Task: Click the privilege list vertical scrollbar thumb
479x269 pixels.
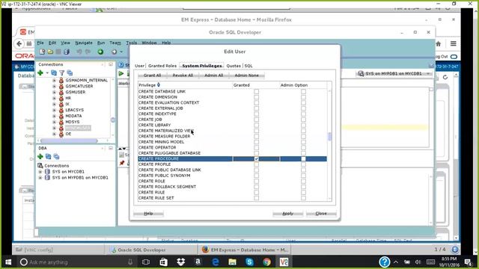Action: [329, 137]
